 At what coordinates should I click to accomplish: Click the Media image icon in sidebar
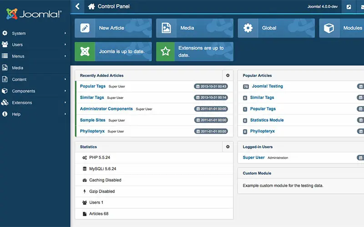pos(5,68)
